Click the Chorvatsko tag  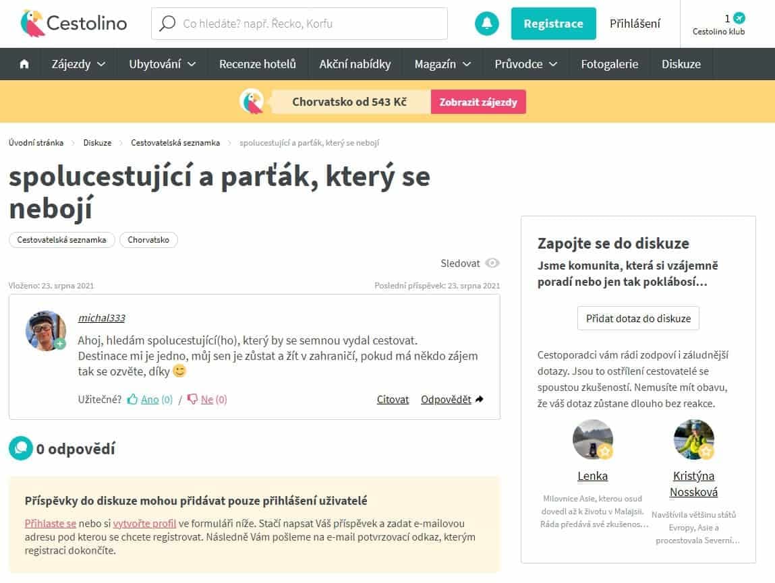click(148, 240)
